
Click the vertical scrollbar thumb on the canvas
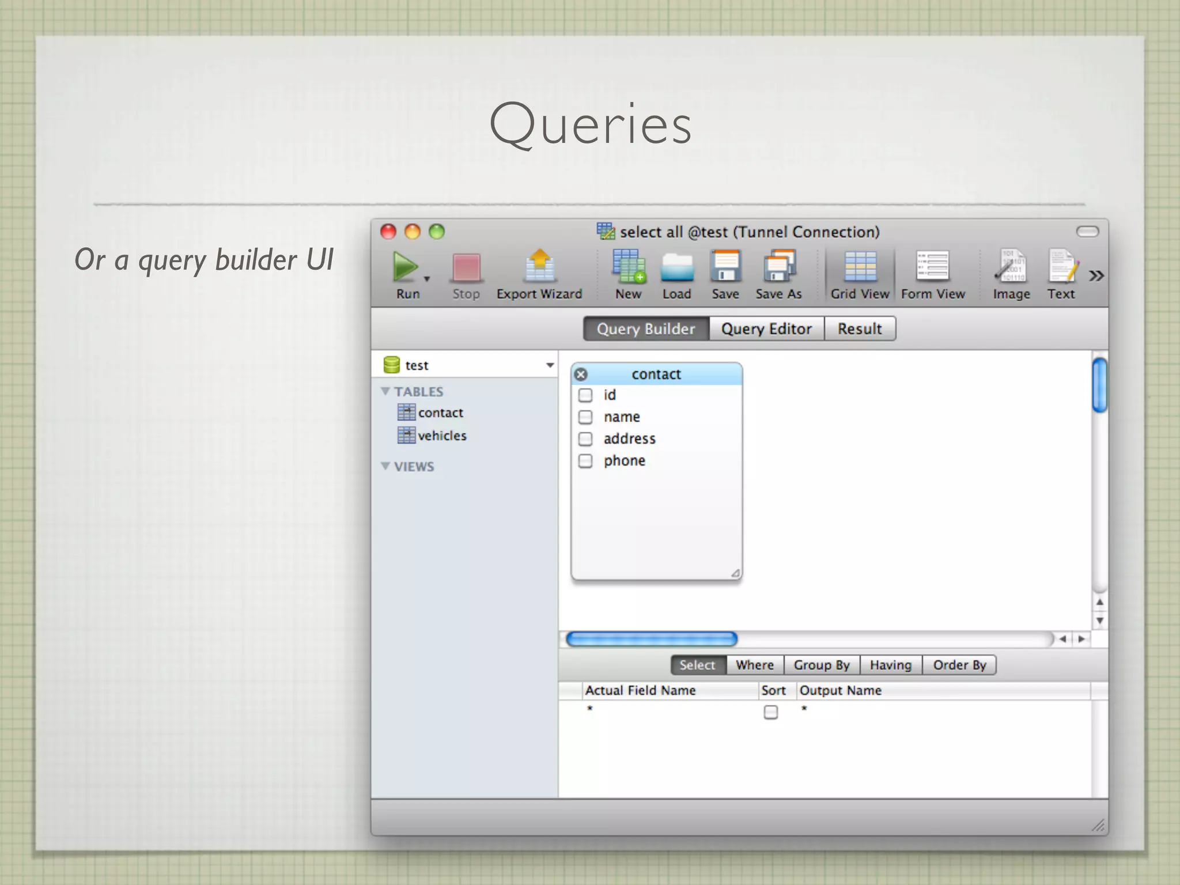click(1100, 385)
